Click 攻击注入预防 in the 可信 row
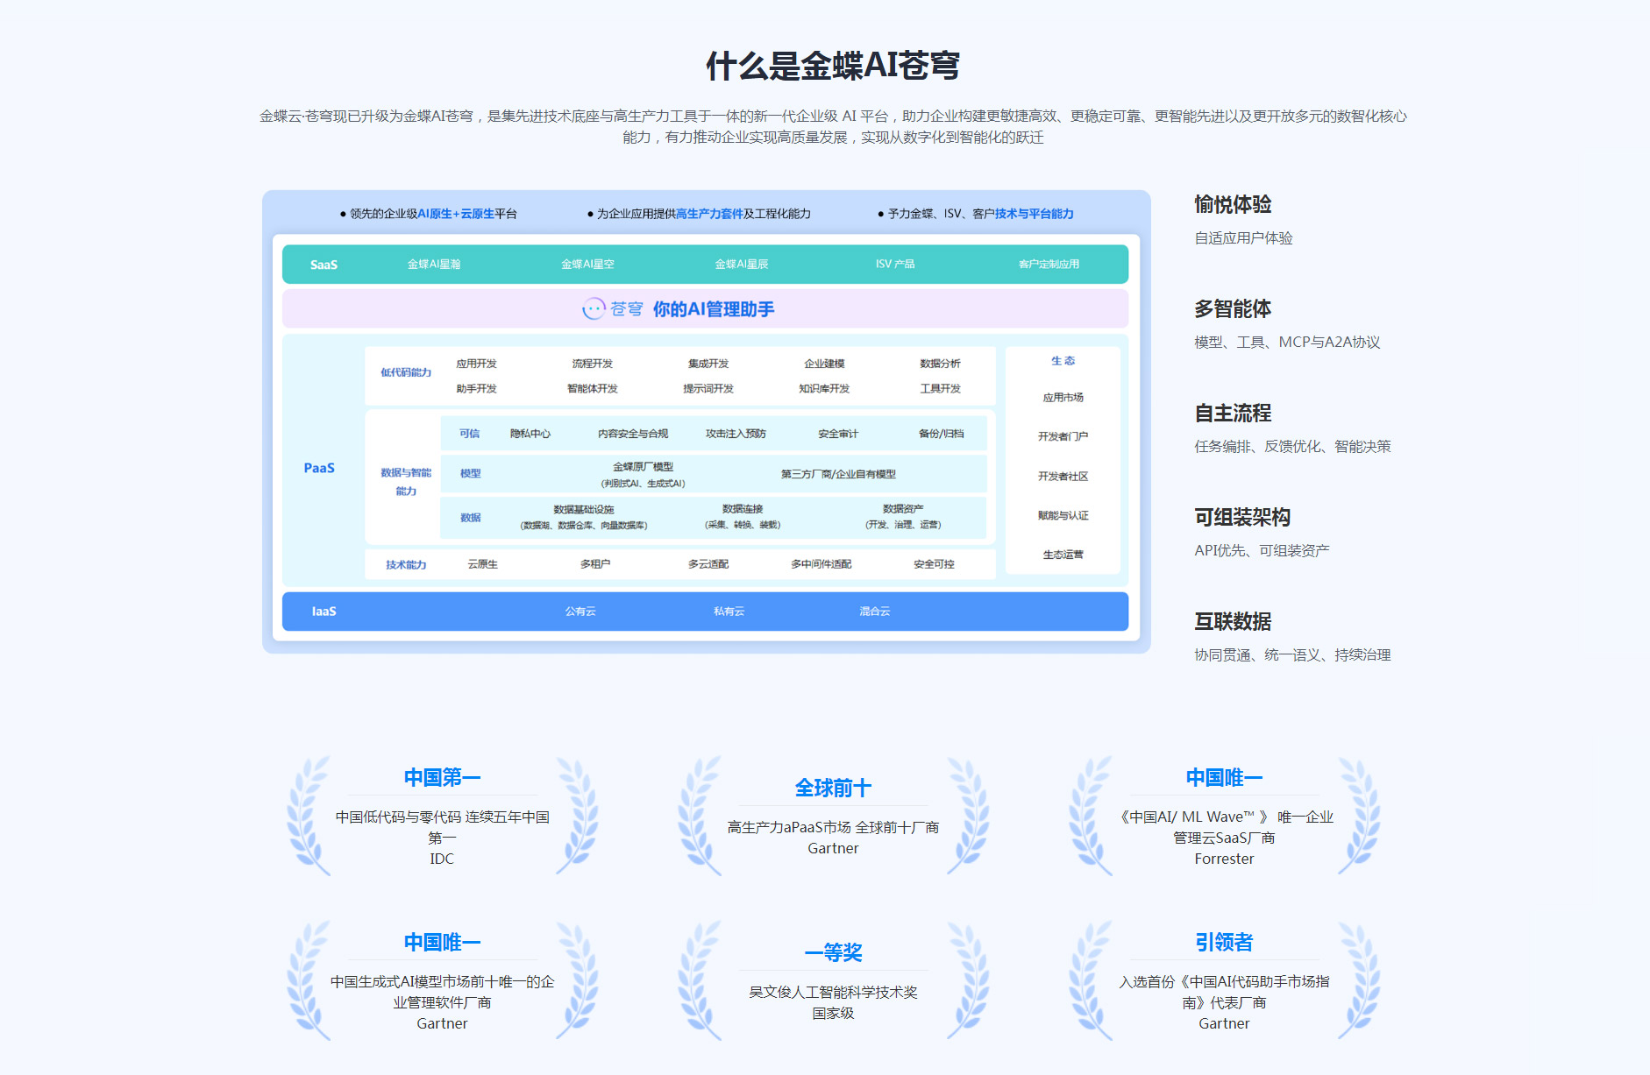This screenshot has height=1075, width=1650. pos(736,434)
